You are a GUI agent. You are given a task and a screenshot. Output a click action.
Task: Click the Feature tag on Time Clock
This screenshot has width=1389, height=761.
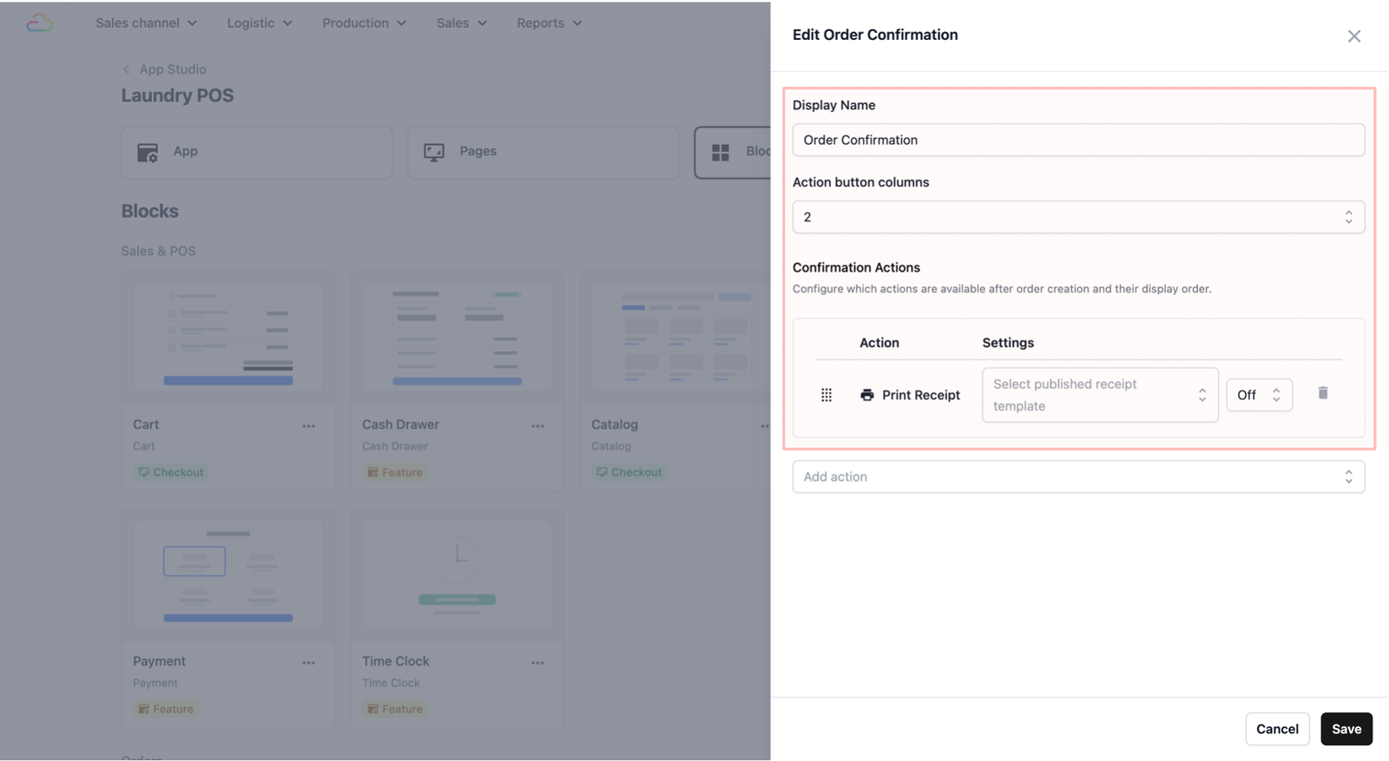395,709
